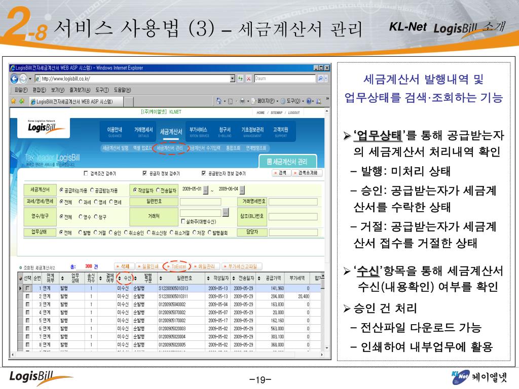Open the address bar history dropdown
The image size is (519, 389).
[232, 79]
